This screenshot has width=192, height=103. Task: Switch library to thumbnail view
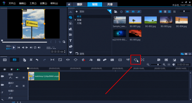pos(169,12)
